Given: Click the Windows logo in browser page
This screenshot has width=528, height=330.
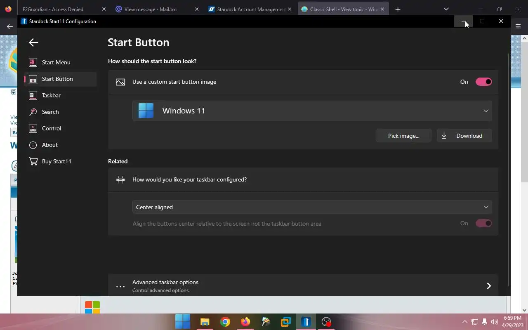Looking at the screenshot, I should 92,308.
